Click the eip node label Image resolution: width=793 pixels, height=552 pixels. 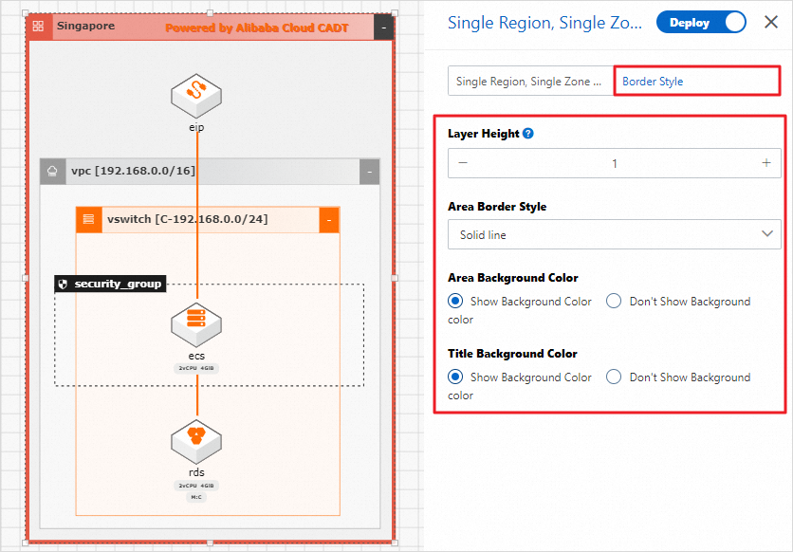pyautogui.click(x=196, y=127)
